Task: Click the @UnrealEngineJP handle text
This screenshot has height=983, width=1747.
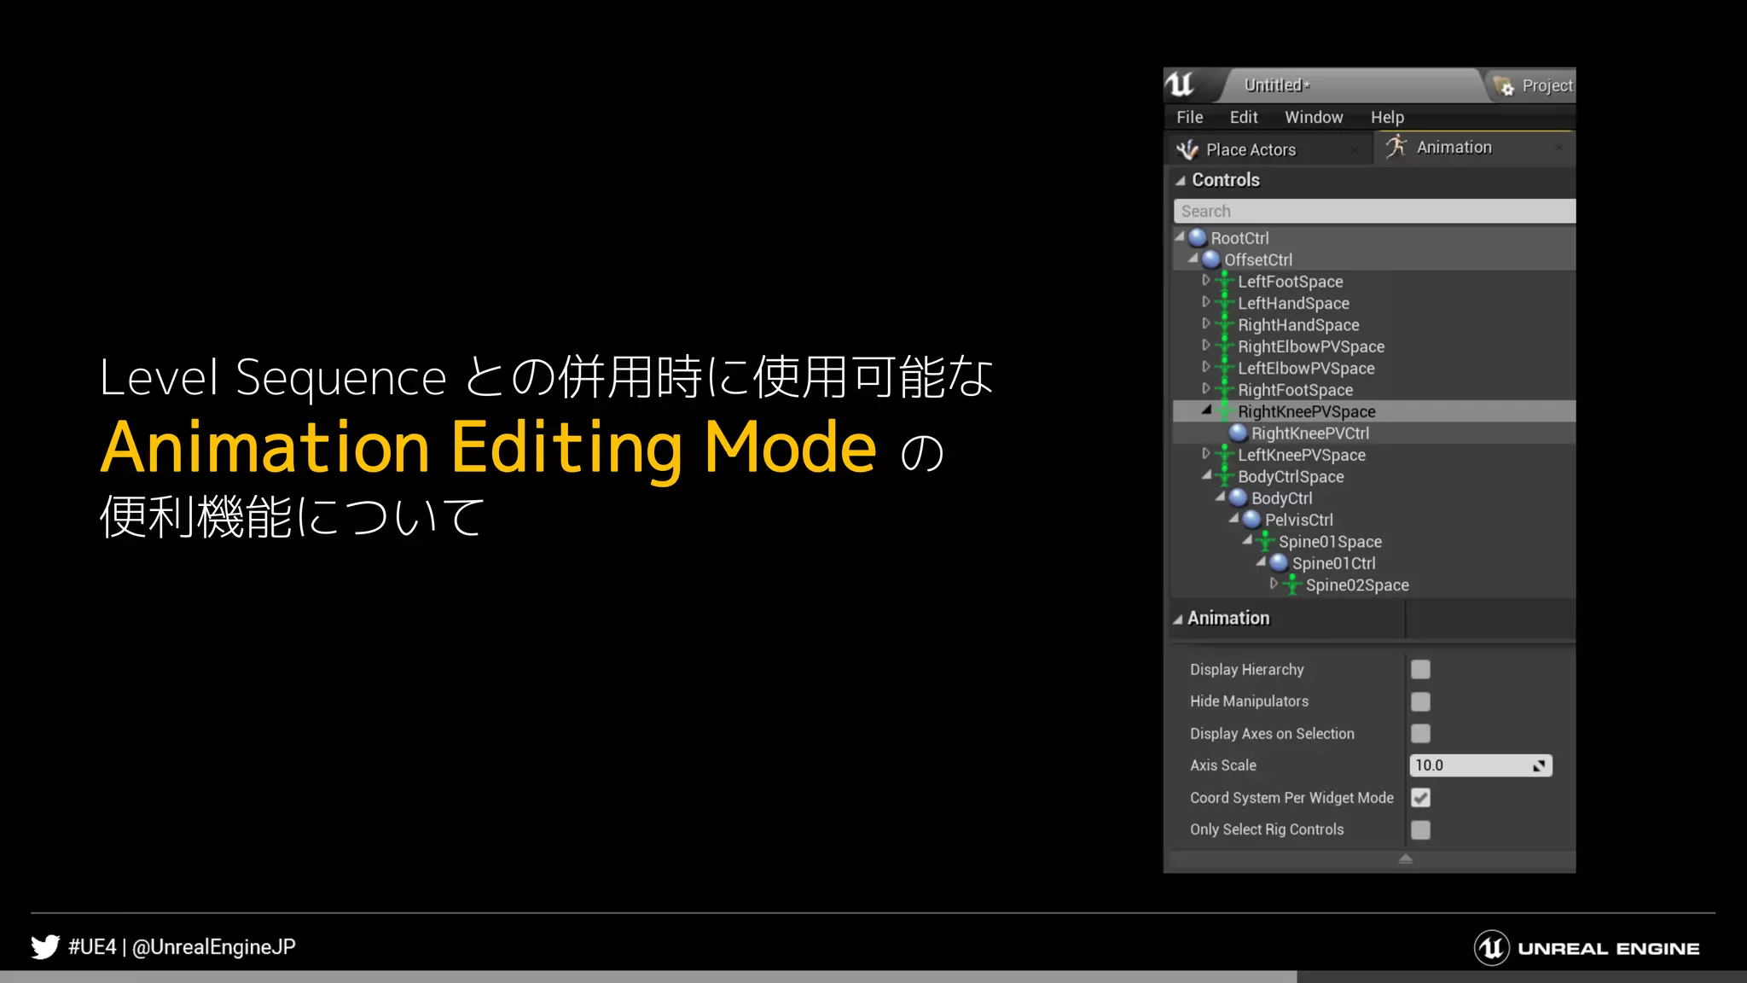Action: [x=214, y=947]
